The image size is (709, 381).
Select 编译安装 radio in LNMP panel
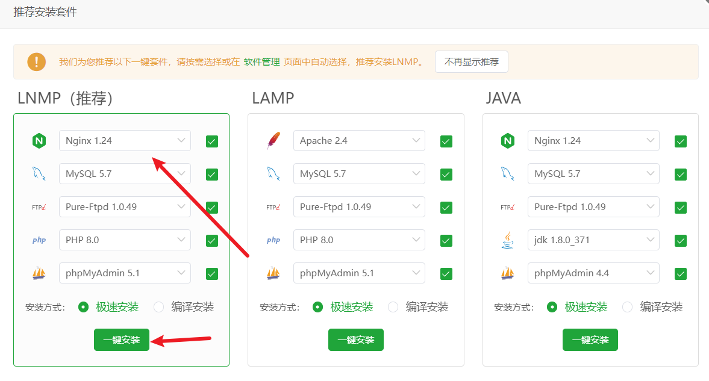(158, 308)
